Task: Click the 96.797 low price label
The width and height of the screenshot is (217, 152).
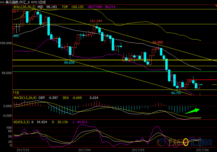Action: (x=176, y=93)
